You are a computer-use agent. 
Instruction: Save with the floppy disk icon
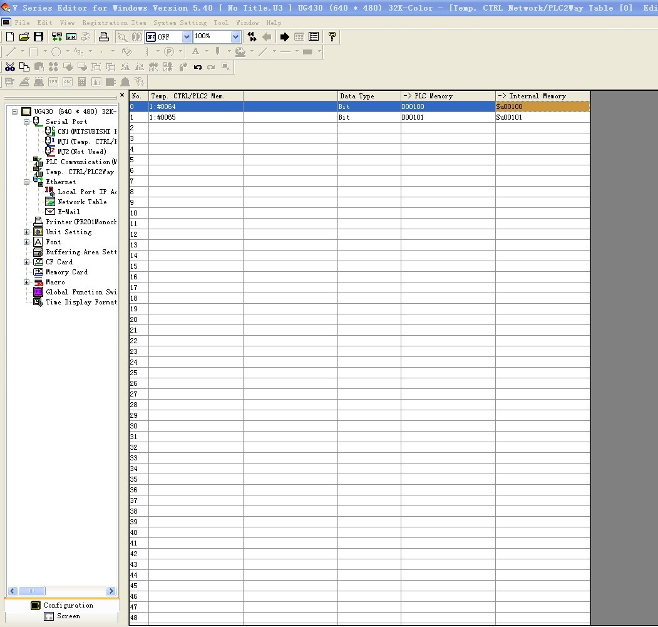click(38, 37)
